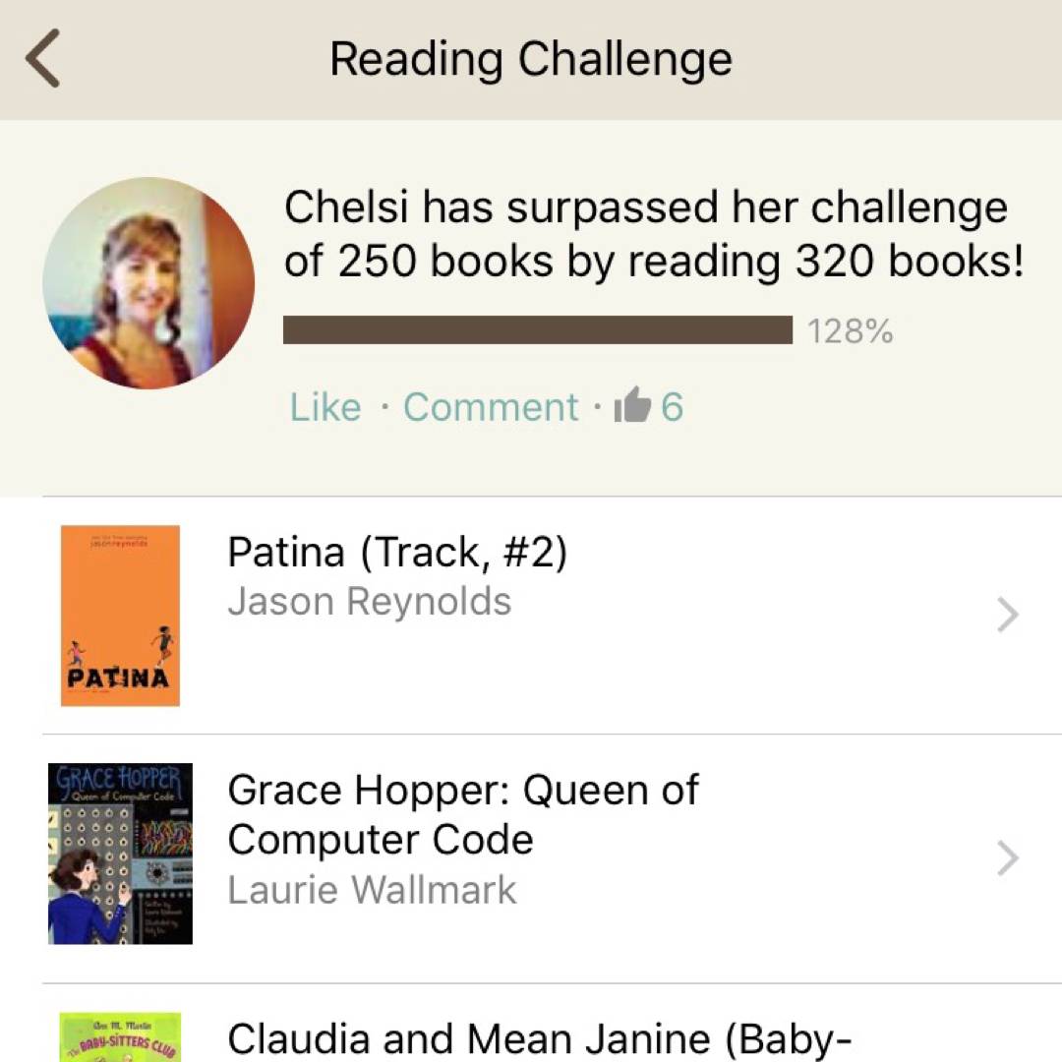This screenshot has height=1062, width=1062.
Task: Select the Patina (Track, #2) title
Action: 397,553
